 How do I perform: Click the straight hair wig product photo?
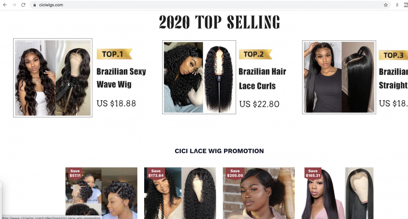339,77
